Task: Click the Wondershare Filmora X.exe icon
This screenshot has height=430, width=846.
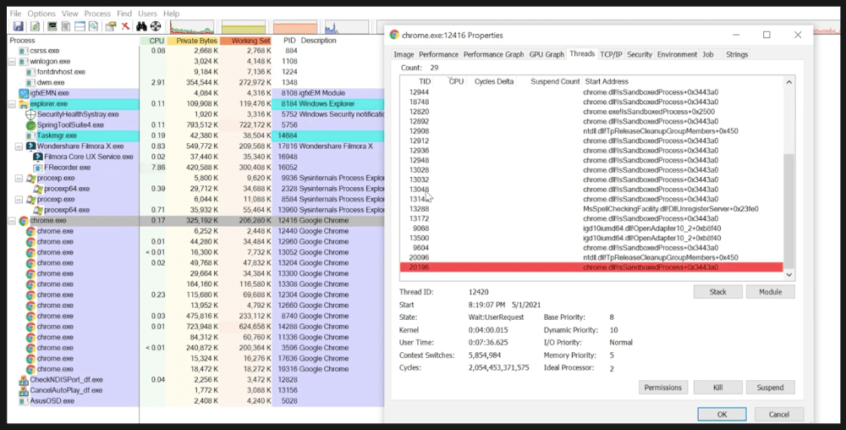Action: click(x=30, y=146)
